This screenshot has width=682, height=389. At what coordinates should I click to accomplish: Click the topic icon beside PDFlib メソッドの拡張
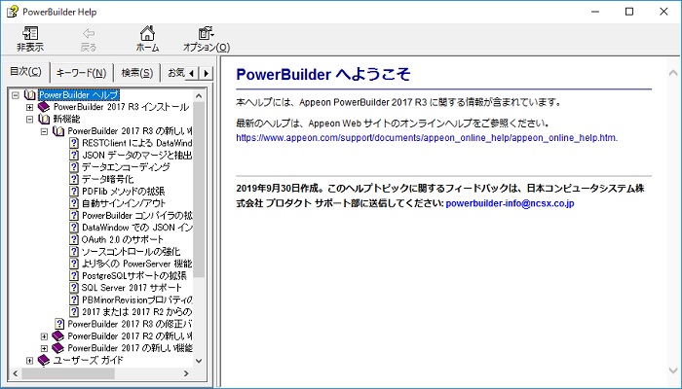click(x=74, y=191)
